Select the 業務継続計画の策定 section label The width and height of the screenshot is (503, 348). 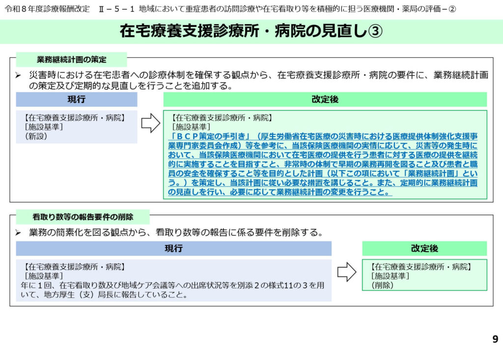(x=71, y=60)
